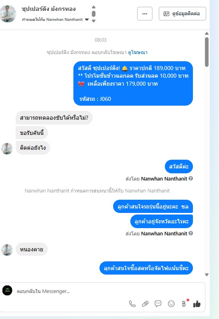Click the chat scrollbar down arrow

click(207, 275)
